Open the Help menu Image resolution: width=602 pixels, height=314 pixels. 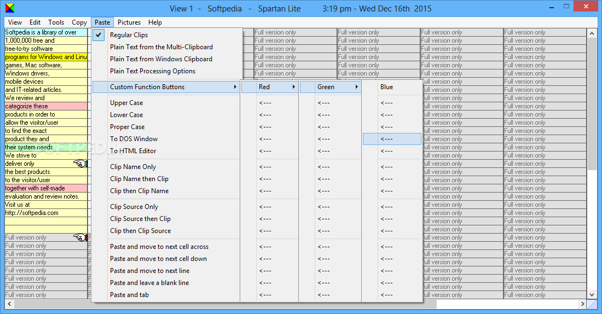click(x=155, y=22)
